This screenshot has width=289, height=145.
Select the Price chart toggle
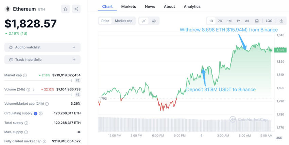pyautogui.click(x=105, y=21)
